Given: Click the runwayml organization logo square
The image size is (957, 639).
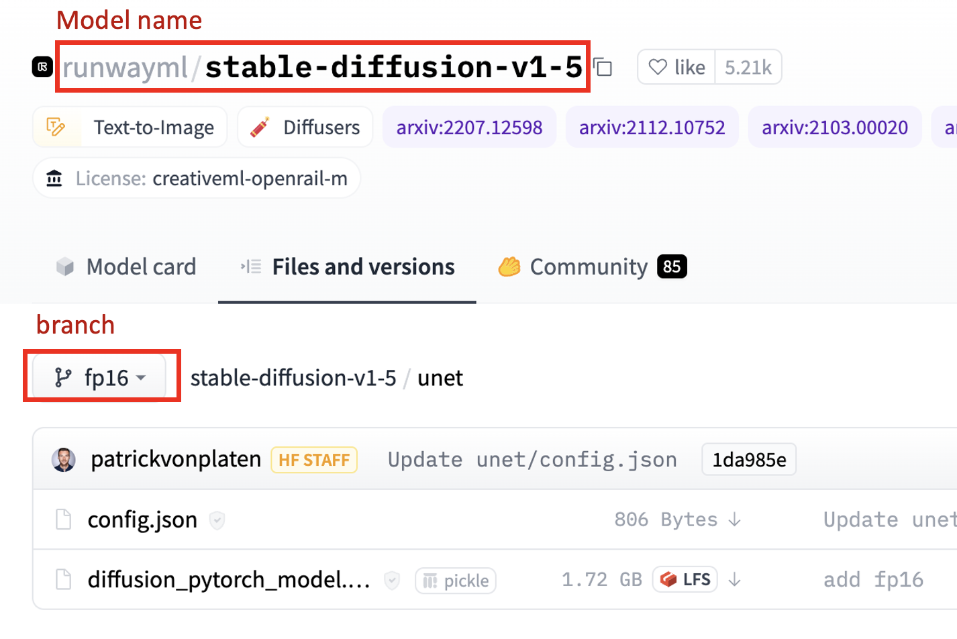Looking at the screenshot, I should point(41,67).
